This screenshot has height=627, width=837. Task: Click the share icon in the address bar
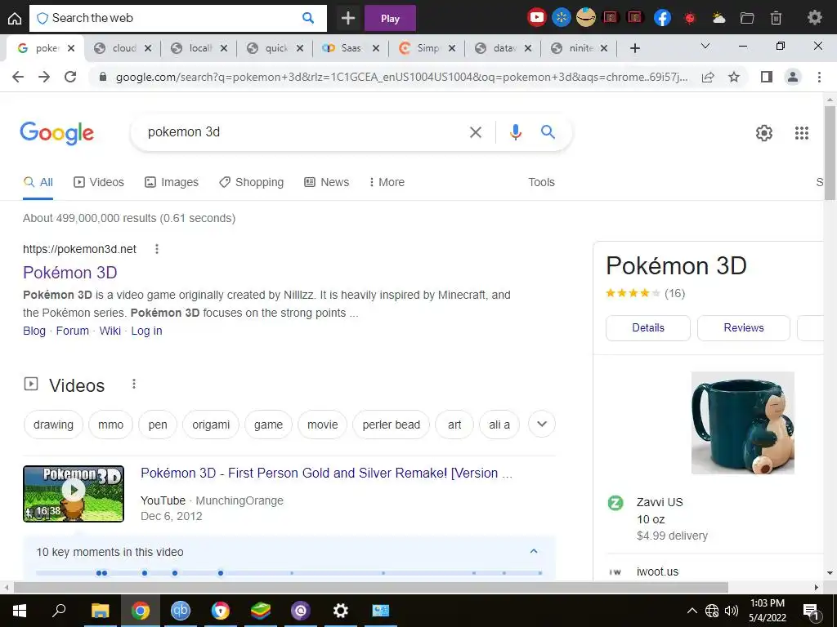point(708,77)
